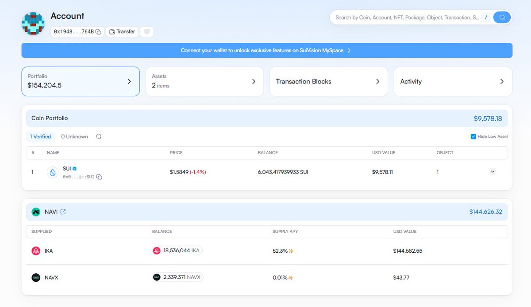Image resolution: width=531 pixels, height=307 pixels.
Task: Click the sparkle icon next to 52.3% APY
Action: click(x=291, y=251)
